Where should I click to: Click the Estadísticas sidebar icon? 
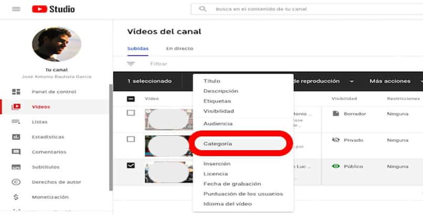pyautogui.click(x=16, y=137)
